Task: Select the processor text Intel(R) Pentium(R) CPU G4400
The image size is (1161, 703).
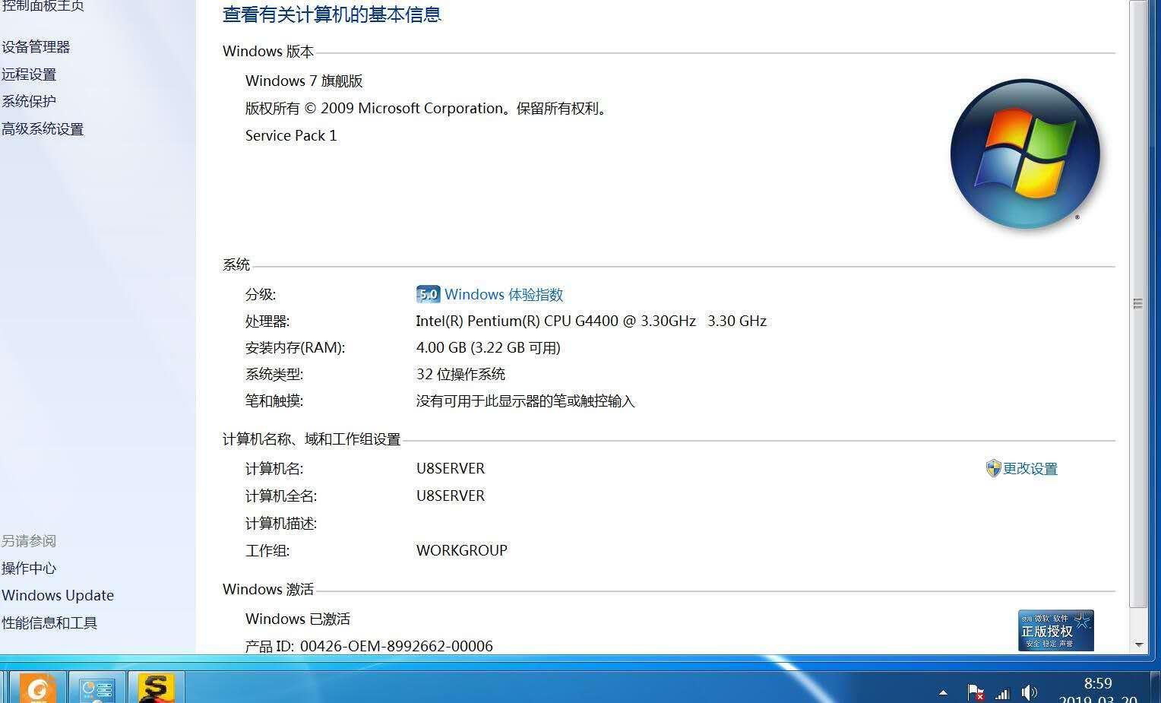Action: click(x=517, y=321)
